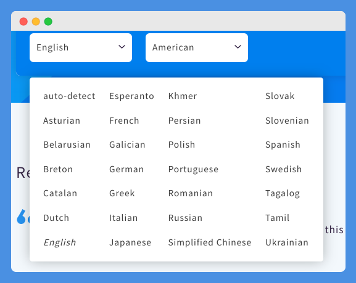The image size is (356, 283).
Task: Choose French in the language list
Action: (124, 121)
